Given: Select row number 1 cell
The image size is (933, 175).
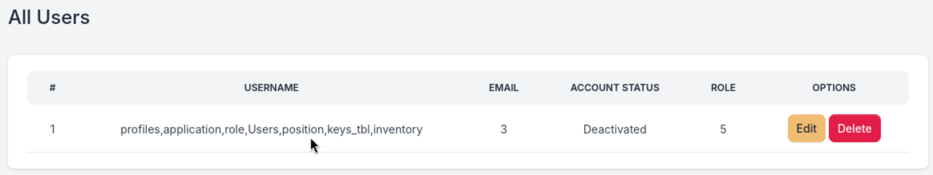Looking at the screenshot, I should point(53,129).
